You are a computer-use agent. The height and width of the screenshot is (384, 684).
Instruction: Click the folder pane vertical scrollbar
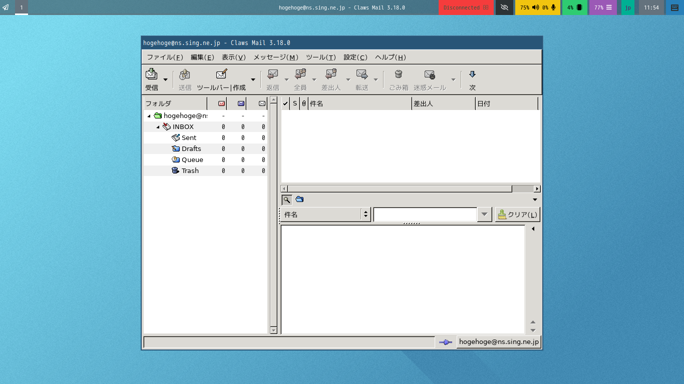tap(273, 215)
